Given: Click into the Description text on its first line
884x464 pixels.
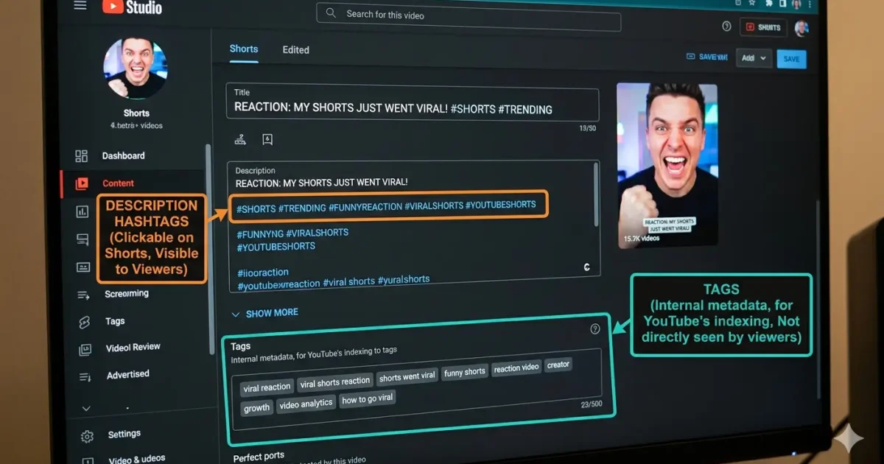Looking at the screenshot, I should click(321, 182).
